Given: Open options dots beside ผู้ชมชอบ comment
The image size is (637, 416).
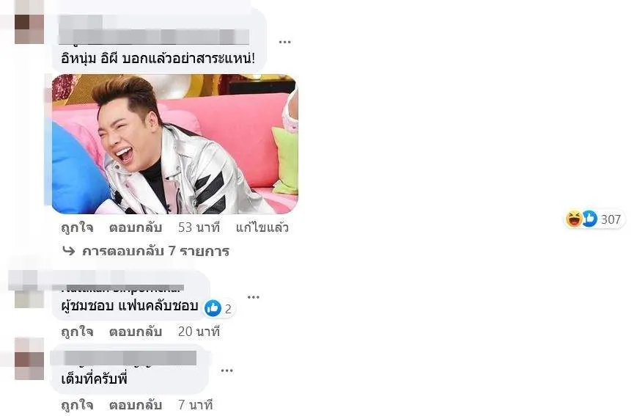Looking at the screenshot, I should 253,297.
